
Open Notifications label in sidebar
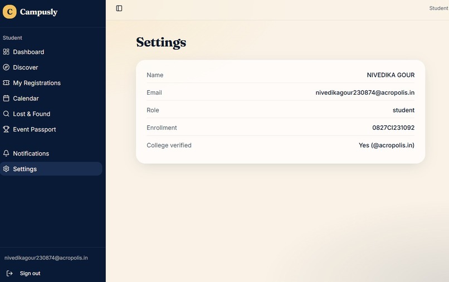coord(31,153)
